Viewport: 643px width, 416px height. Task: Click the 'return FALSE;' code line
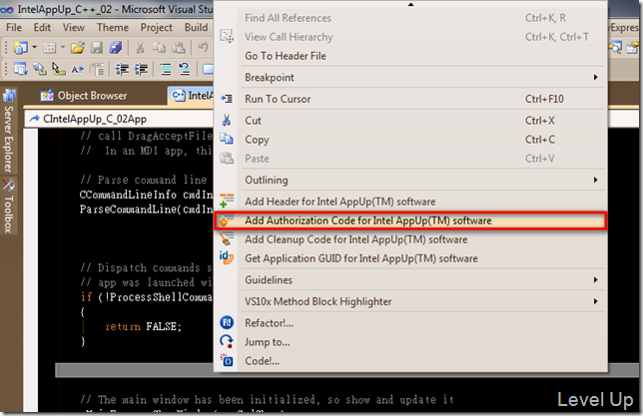point(143,326)
